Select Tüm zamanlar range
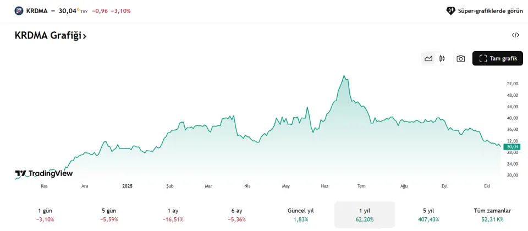Image resolution: width=528 pixels, height=231 pixels. [492, 215]
